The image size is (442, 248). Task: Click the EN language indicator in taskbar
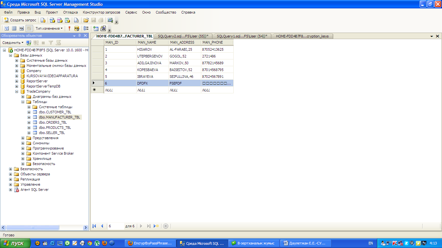(x=370, y=243)
